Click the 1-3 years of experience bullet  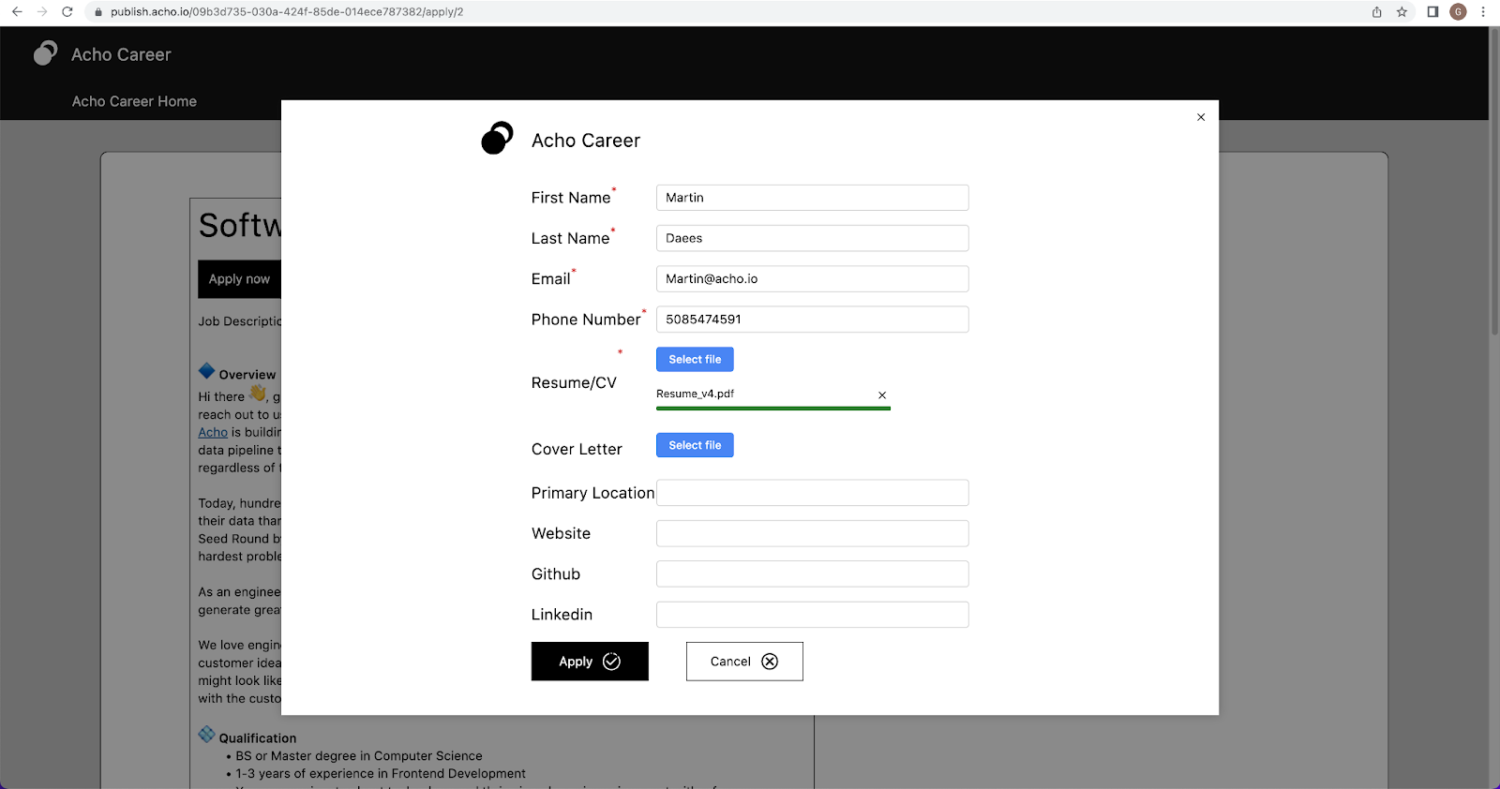pos(381,774)
